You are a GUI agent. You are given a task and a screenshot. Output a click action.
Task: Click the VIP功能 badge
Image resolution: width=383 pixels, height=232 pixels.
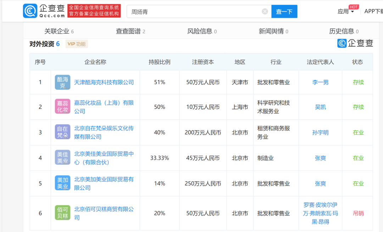click(77, 44)
